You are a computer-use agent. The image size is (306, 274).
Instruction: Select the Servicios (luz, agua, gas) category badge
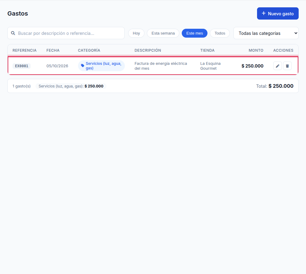click(x=101, y=66)
